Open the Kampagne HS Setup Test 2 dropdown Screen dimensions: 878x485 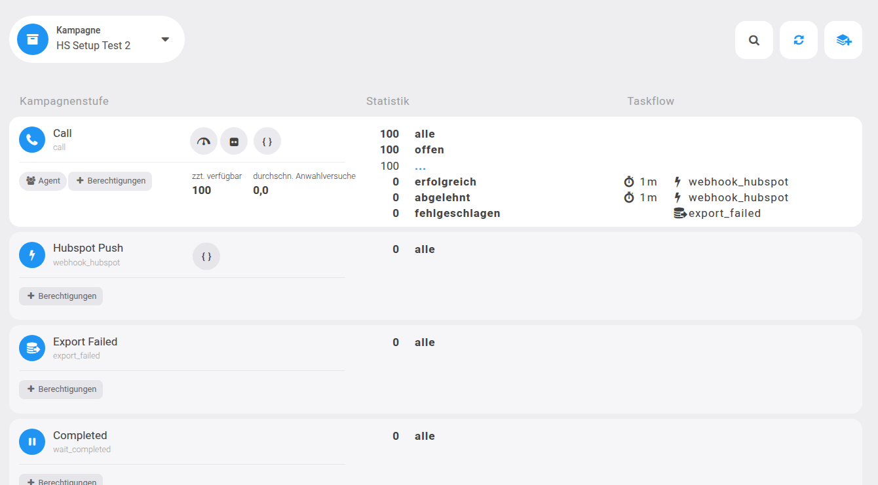pos(97,39)
